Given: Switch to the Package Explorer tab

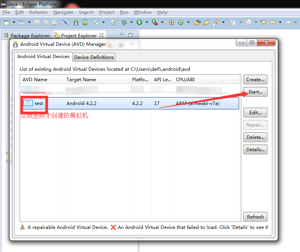Looking at the screenshot, I should coord(27,35).
